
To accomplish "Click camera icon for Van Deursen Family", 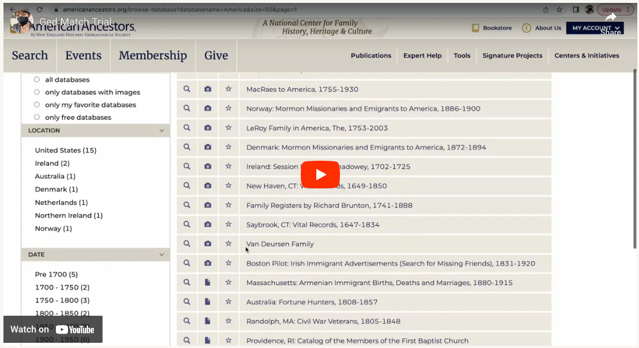I will [208, 244].
